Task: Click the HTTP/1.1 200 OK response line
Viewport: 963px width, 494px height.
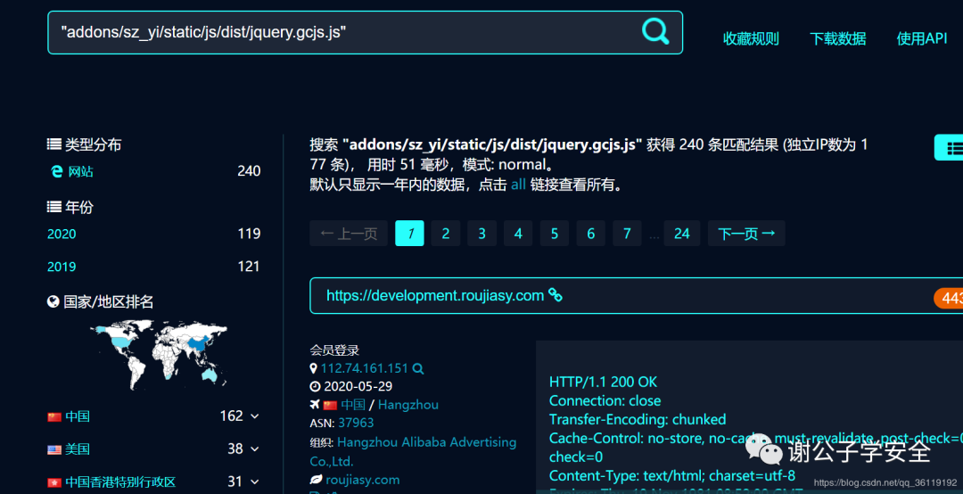Action: pyautogui.click(x=603, y=383)
